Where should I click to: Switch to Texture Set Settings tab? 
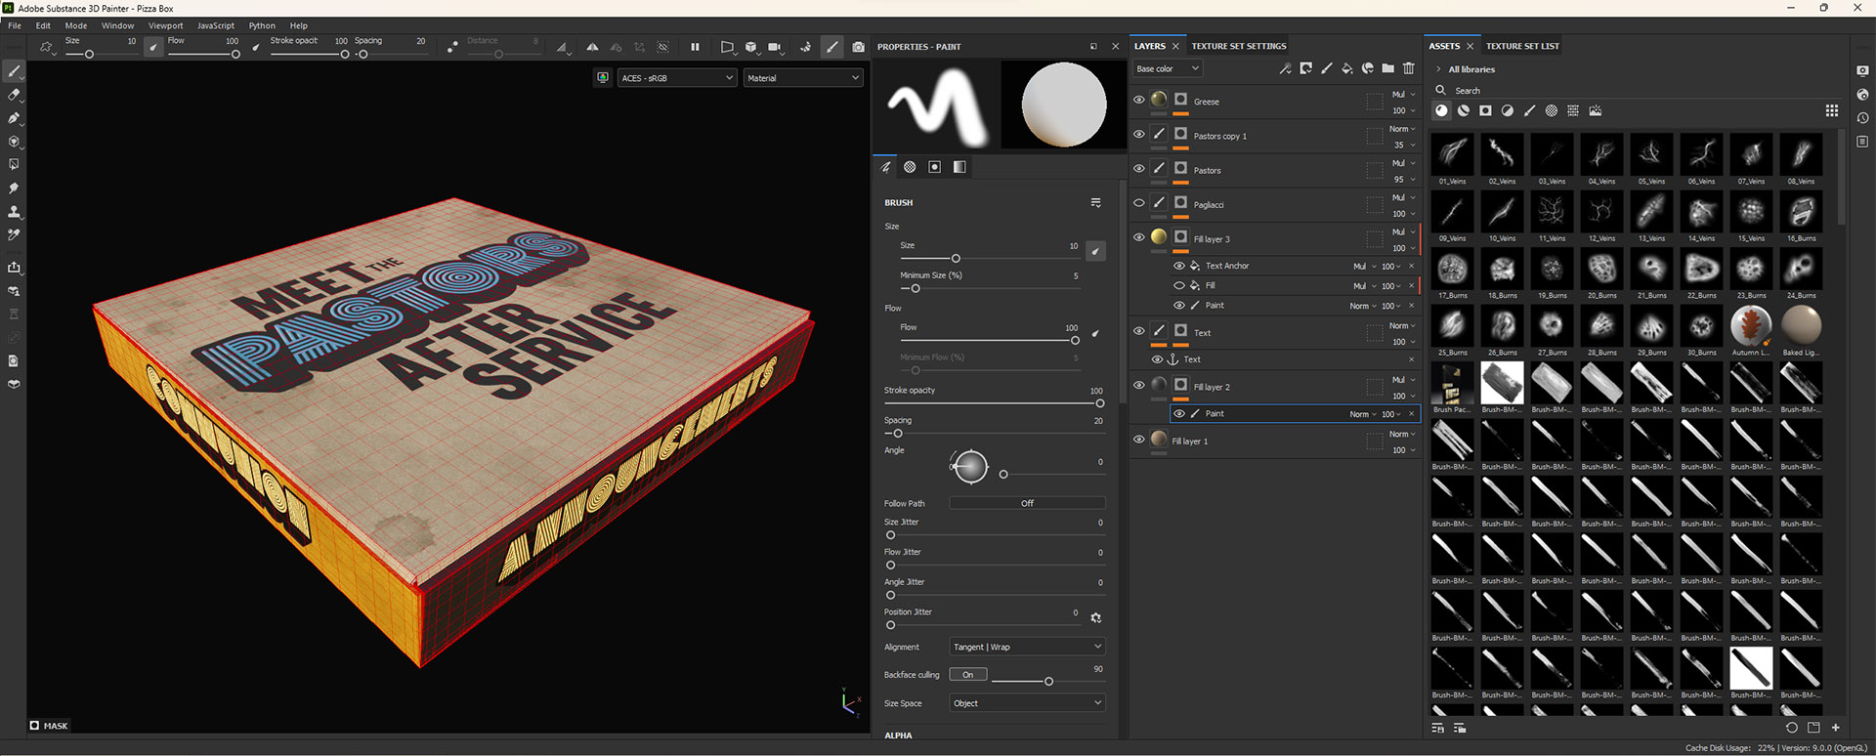point(1238,46)
